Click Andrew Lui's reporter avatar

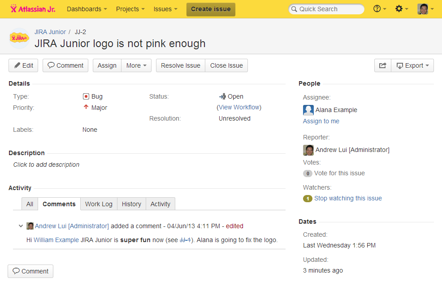[308, 150]
